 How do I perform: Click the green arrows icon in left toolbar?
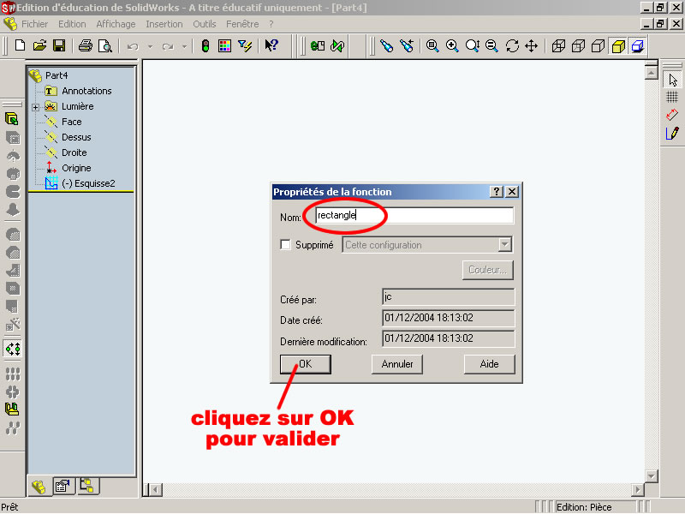point(13,349)
